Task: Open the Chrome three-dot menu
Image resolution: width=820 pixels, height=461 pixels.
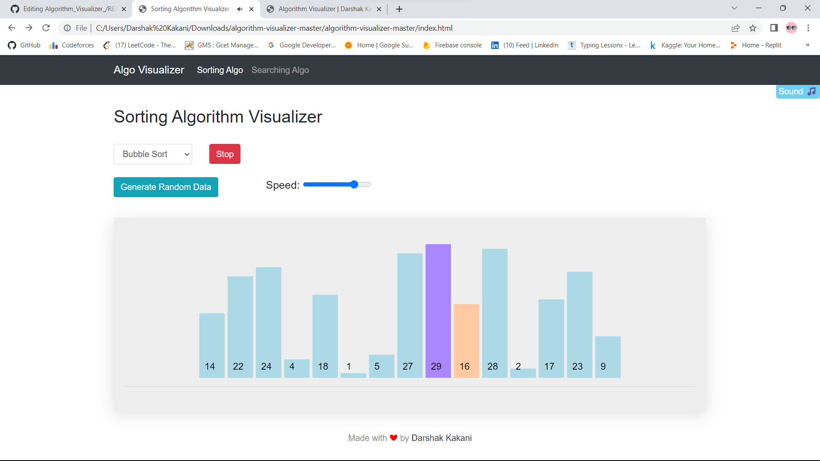Action: coord(808,28)
